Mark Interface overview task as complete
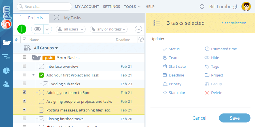The image size is (255, 127). point(41,66)
